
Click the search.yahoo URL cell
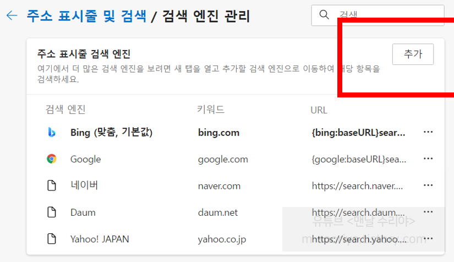(359, 239)
